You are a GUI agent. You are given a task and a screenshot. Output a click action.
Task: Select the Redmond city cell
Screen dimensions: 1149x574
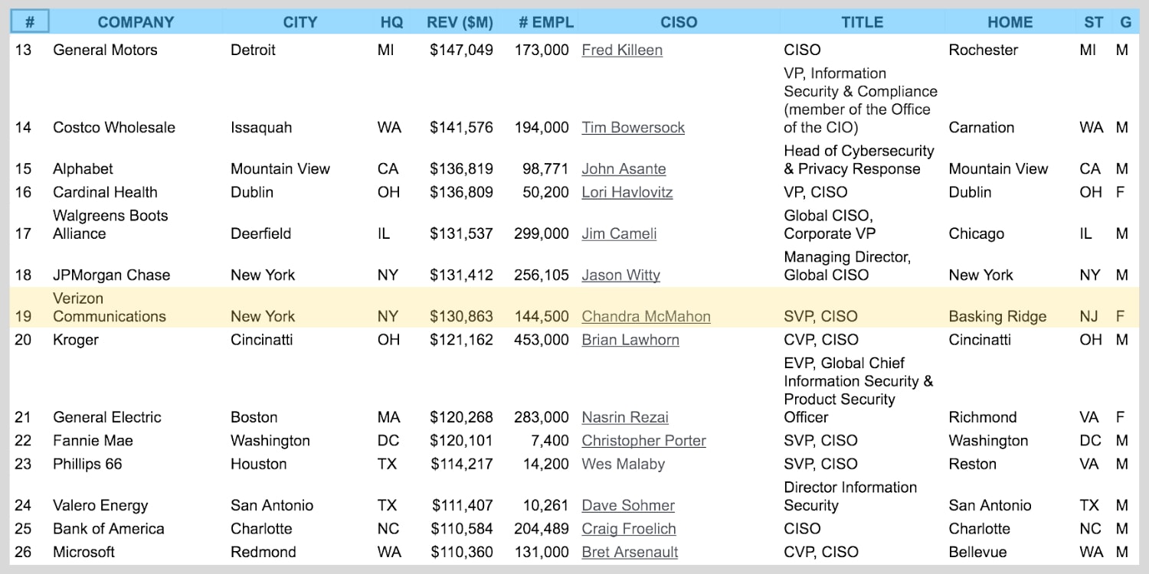pyautogui.click(x=263, y=552)
